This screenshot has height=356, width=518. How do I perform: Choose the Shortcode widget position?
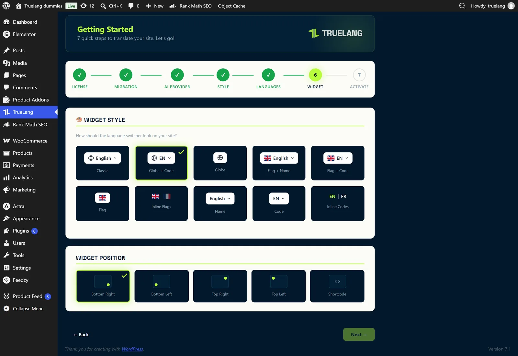(337, 286)
